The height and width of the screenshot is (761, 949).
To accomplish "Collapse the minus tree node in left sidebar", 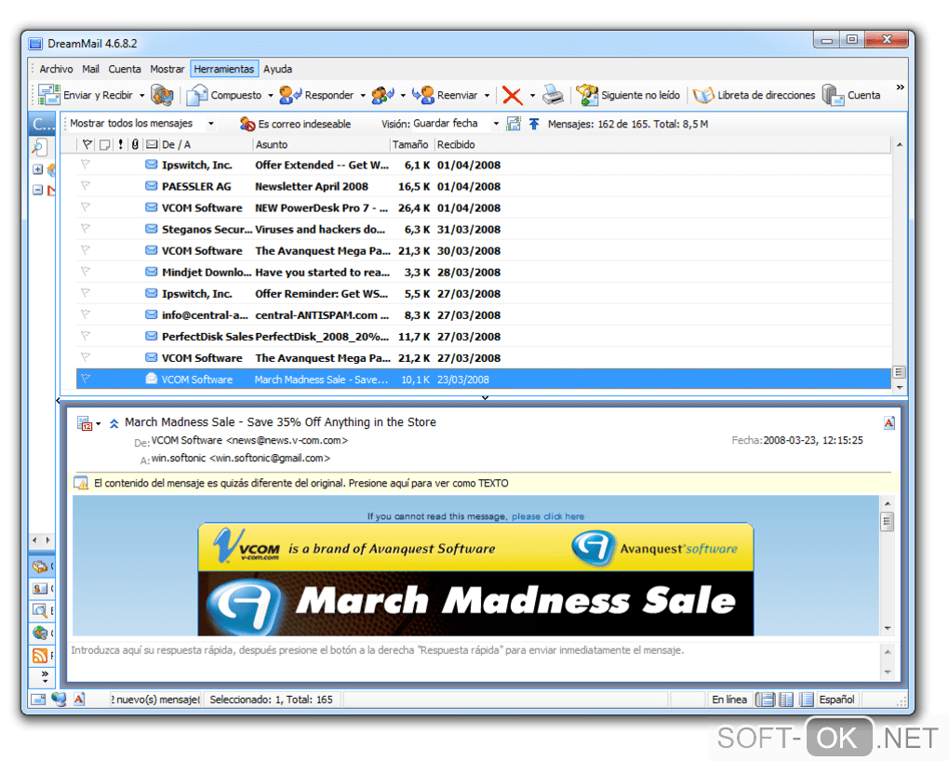I will 37,190.
